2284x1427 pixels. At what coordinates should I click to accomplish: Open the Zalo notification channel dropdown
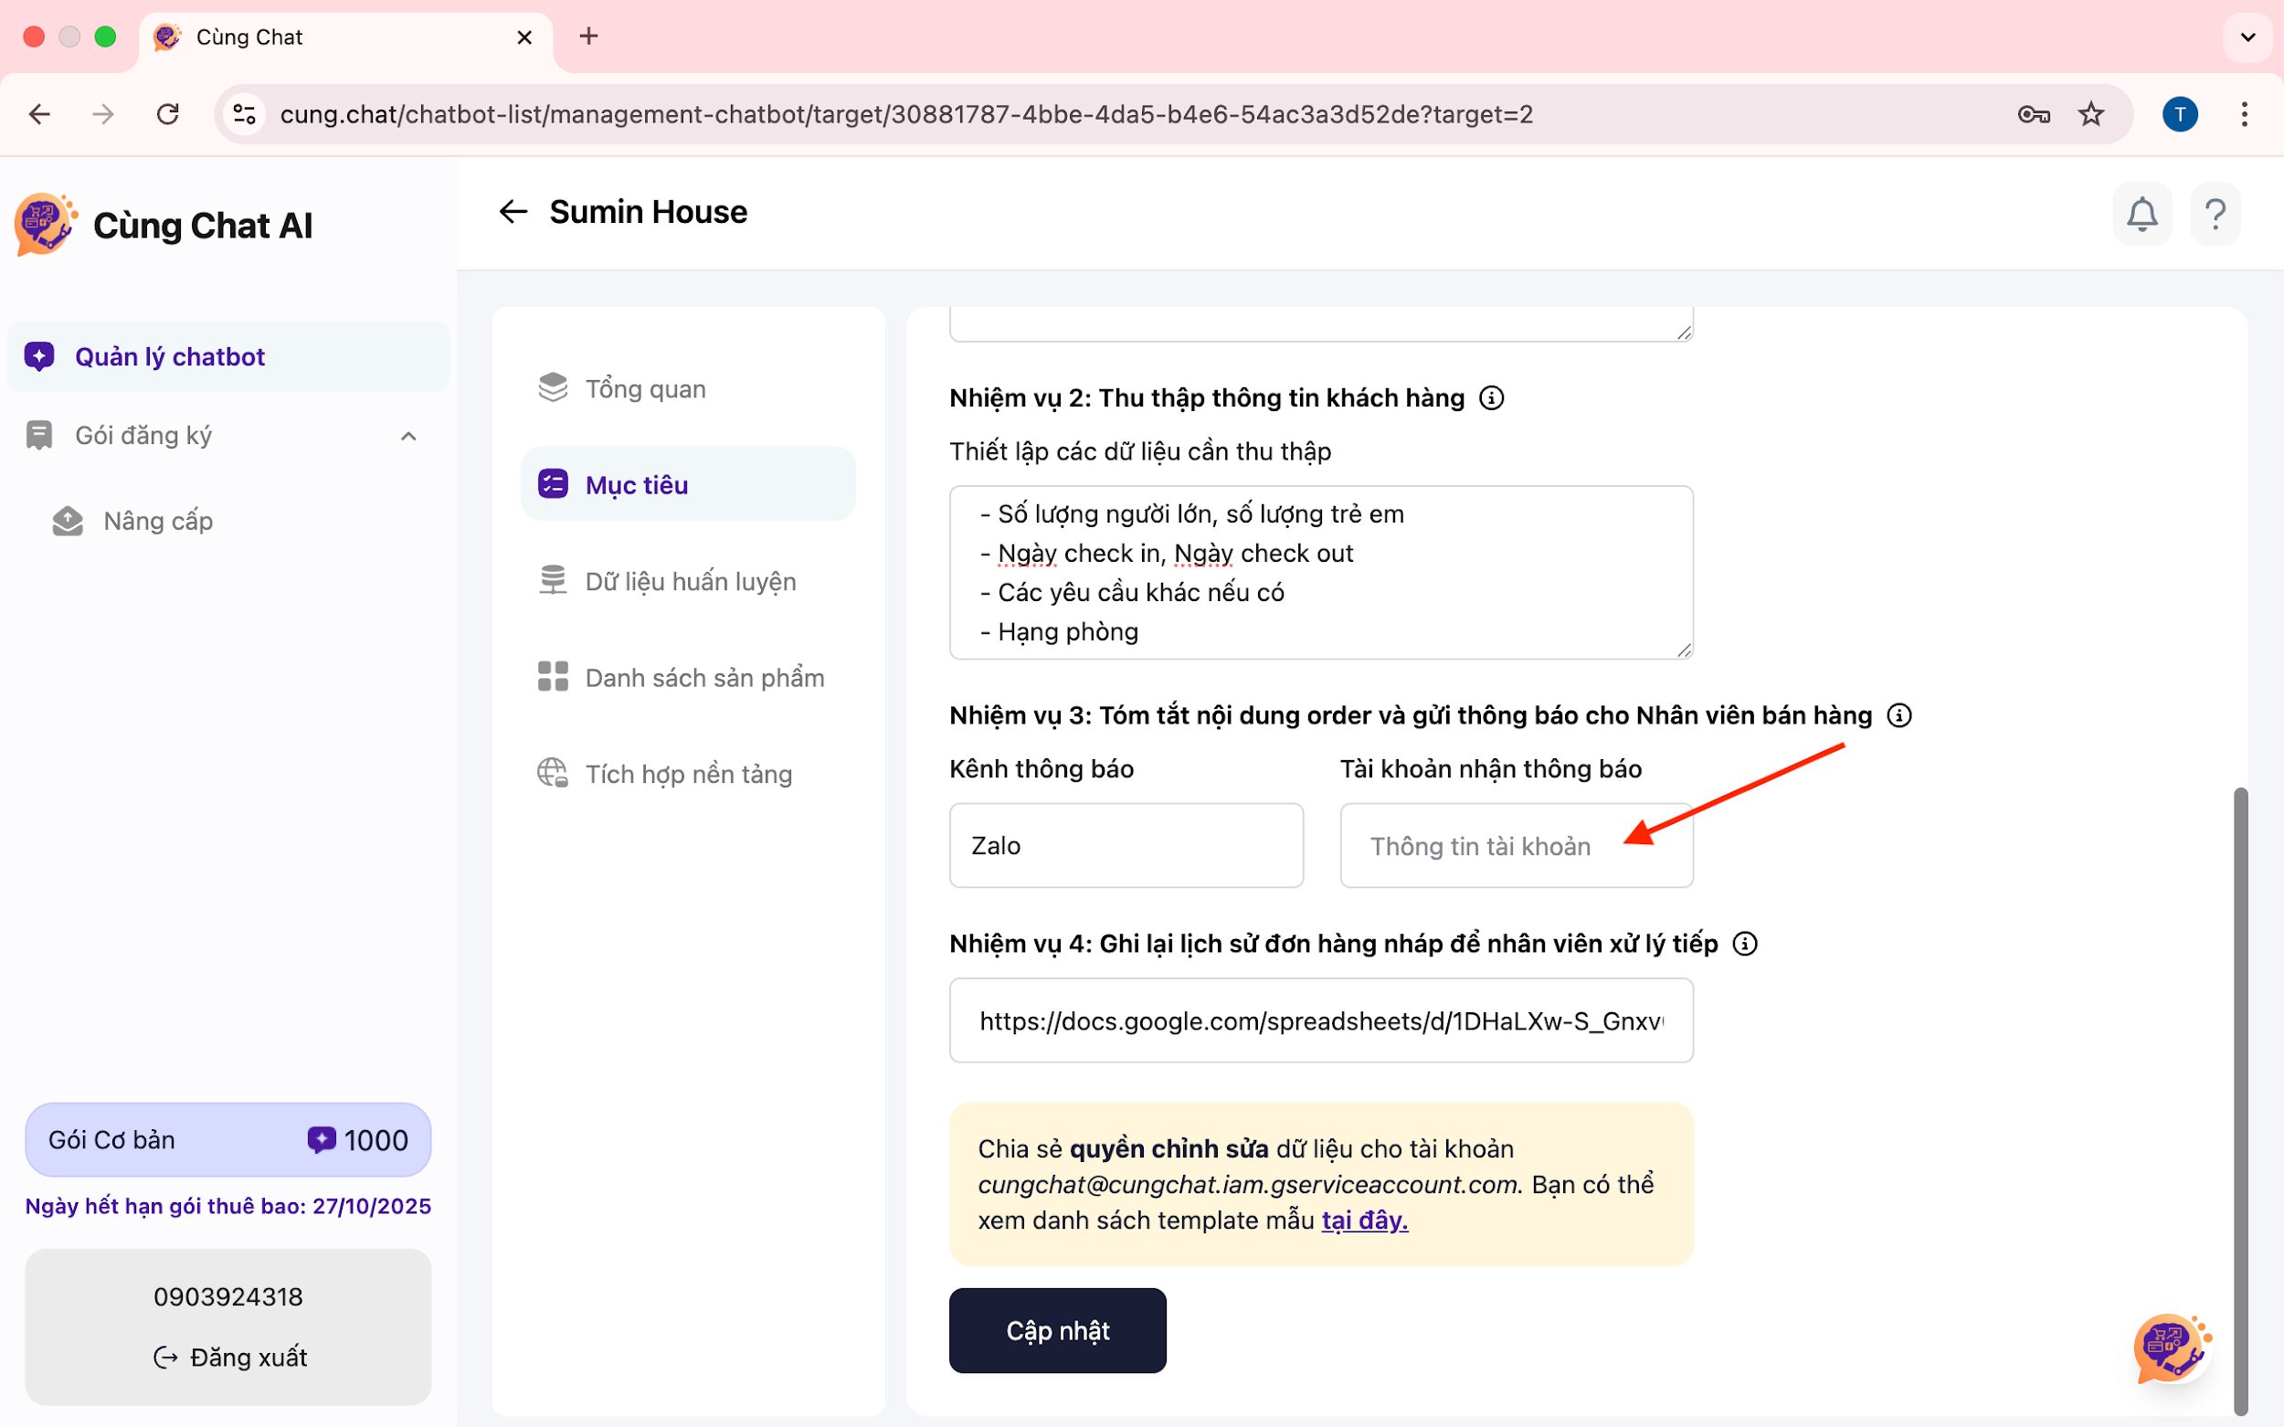pos(1126,846)
